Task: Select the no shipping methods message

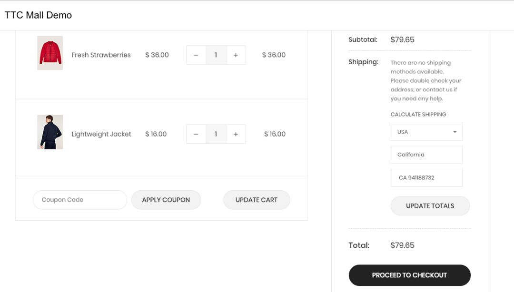Action: 426,81
